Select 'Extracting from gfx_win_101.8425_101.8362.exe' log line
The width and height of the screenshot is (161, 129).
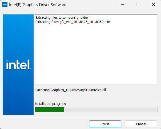click(x=73, y=22)
